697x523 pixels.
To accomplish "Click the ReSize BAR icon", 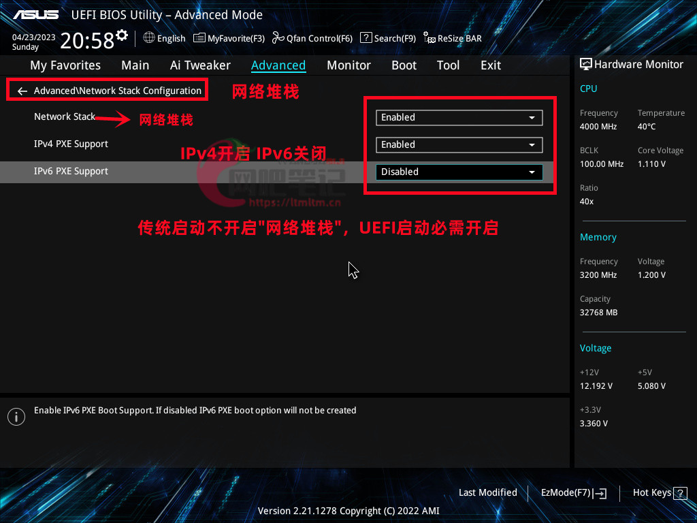I will (429, 38).
